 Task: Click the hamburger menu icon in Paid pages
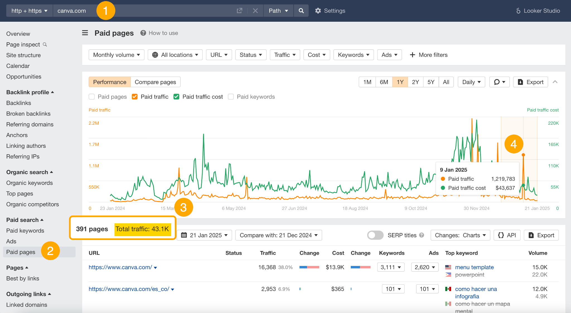85,33
